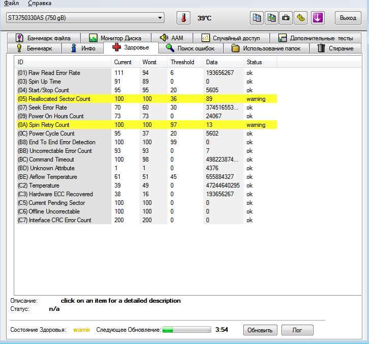
Task: Open the Файл menu
Action: pyautogui.click(x=11, y=4)
